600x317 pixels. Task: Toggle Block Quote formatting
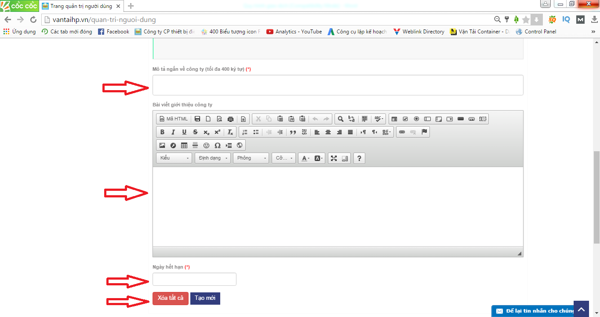293,132
